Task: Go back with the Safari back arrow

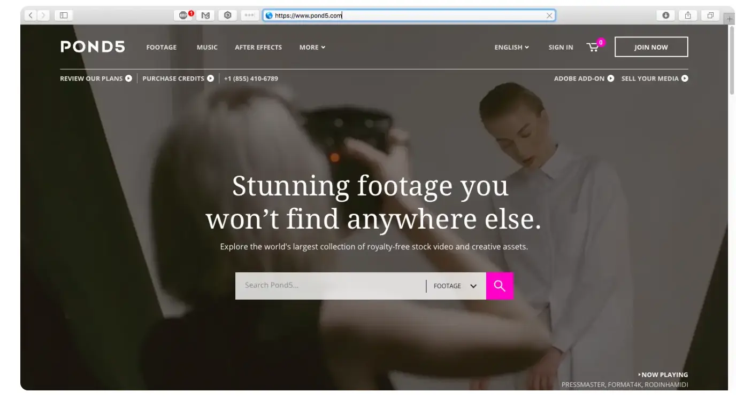Action: click(x=30, y=15)
